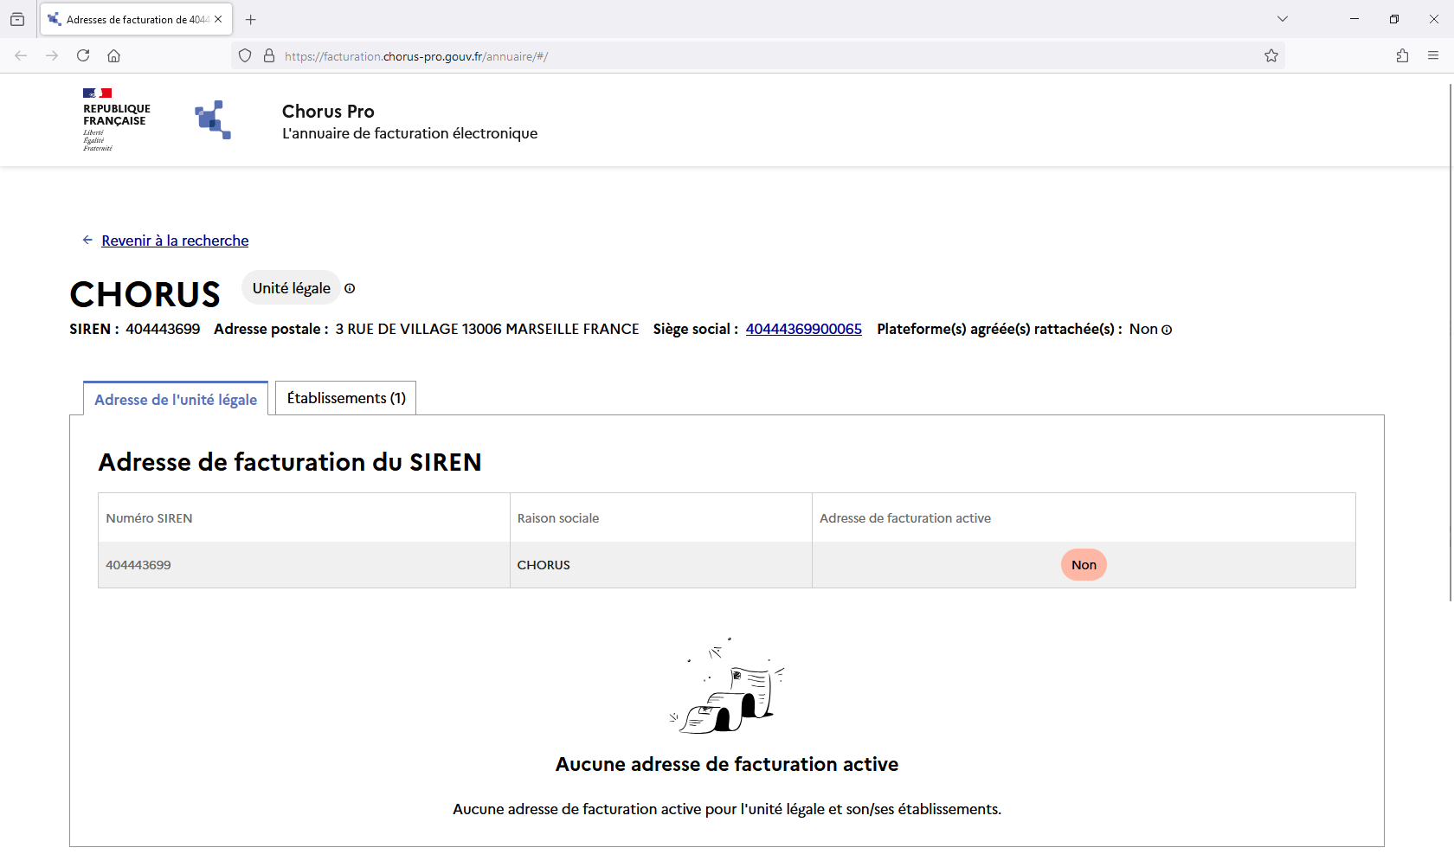Screen dimensions: 1454x867
Task: Open the siège social 40444369900065 link
Action: click(804, 329)
